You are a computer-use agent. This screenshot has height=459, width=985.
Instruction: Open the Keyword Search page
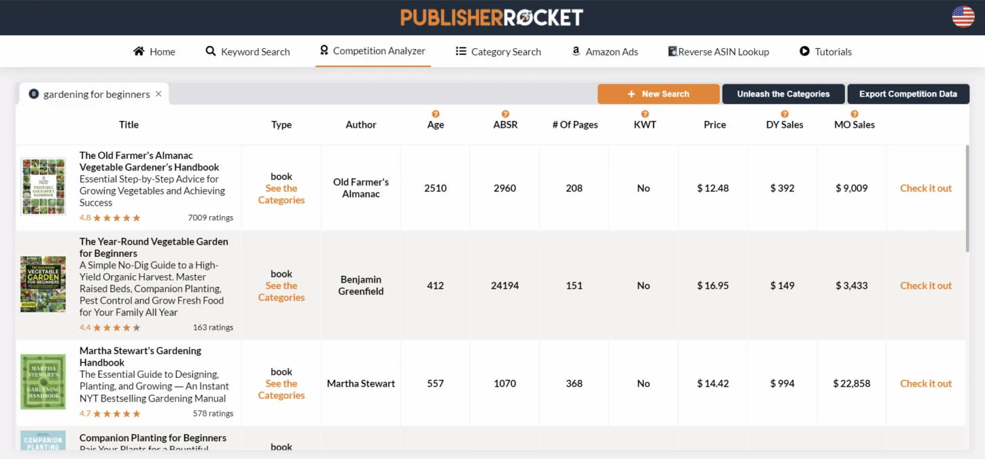(248, 51)
